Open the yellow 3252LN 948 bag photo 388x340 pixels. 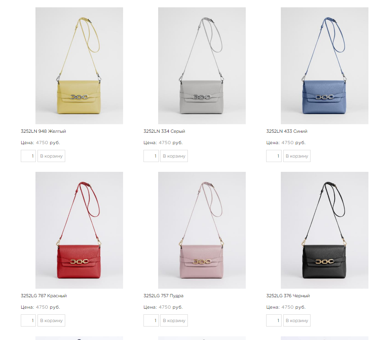79,66
